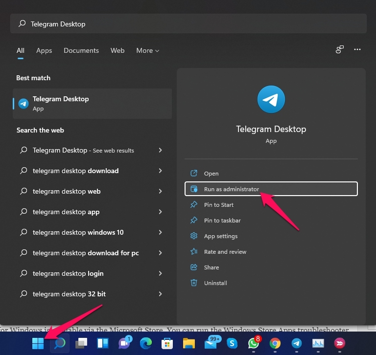The width and height of the screenshot is (376, 355).
Task: Open File Explorer from taskbar
Action: 188,343
